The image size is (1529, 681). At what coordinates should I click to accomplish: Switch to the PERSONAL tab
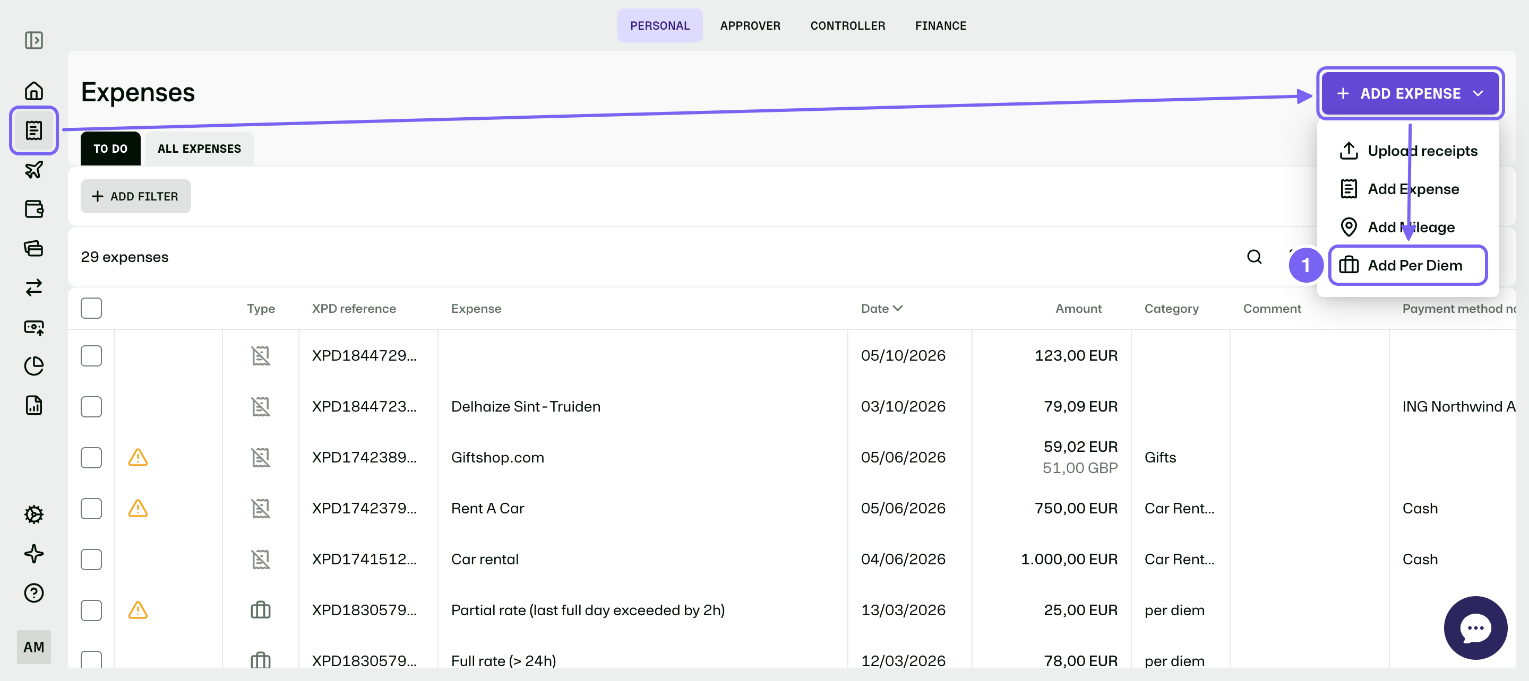coord(659,25)
